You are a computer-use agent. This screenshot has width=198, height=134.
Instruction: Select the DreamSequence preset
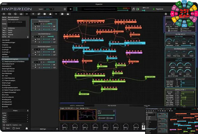[x=9, y=78]
